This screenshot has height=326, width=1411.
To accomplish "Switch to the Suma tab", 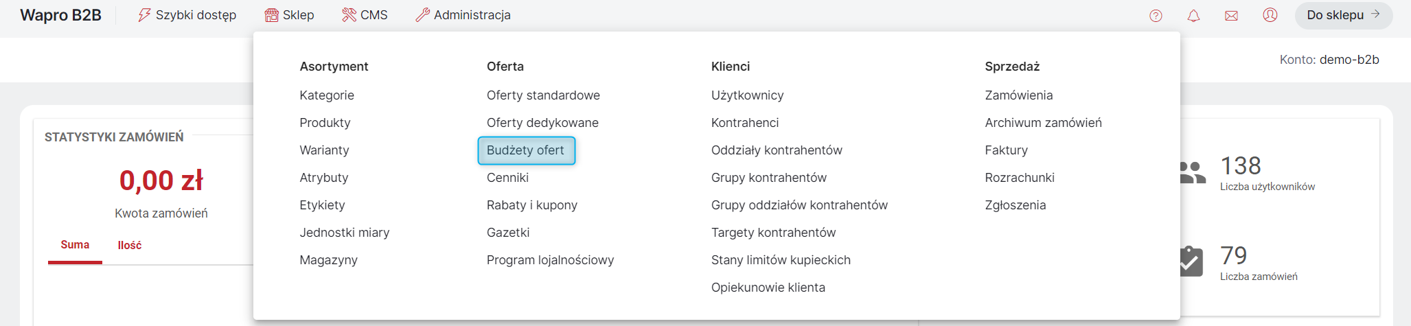I will (75, 245).
